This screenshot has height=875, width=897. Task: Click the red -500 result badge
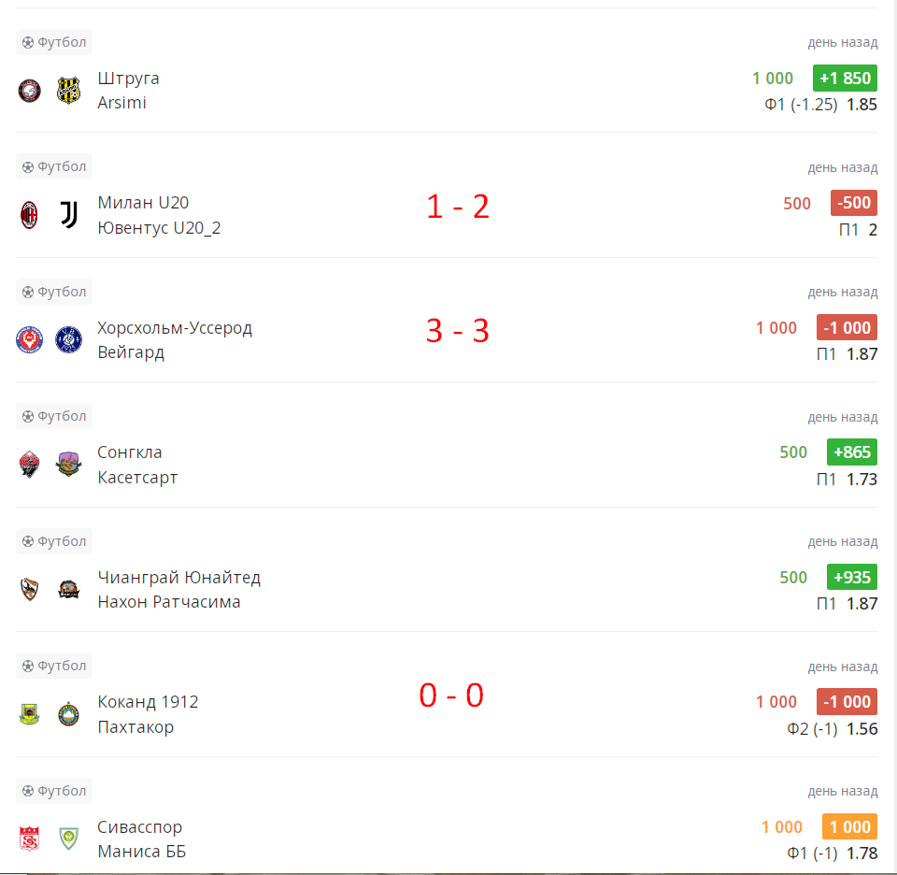854,203
